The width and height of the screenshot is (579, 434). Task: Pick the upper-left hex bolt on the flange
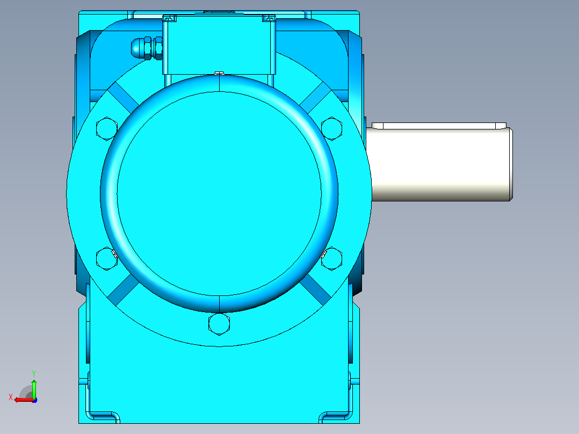coord(107,128)
